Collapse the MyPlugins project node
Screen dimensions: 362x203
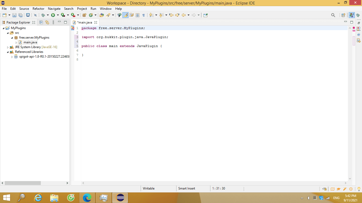pos(3,28)
